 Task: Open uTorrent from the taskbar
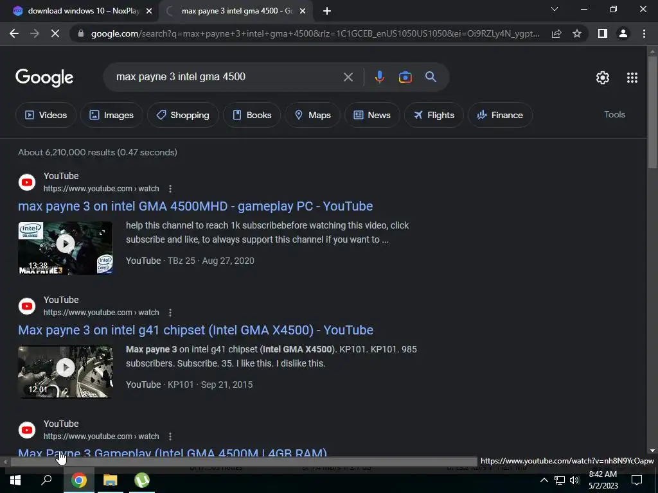pyautogui.click(x=142, y=480)
